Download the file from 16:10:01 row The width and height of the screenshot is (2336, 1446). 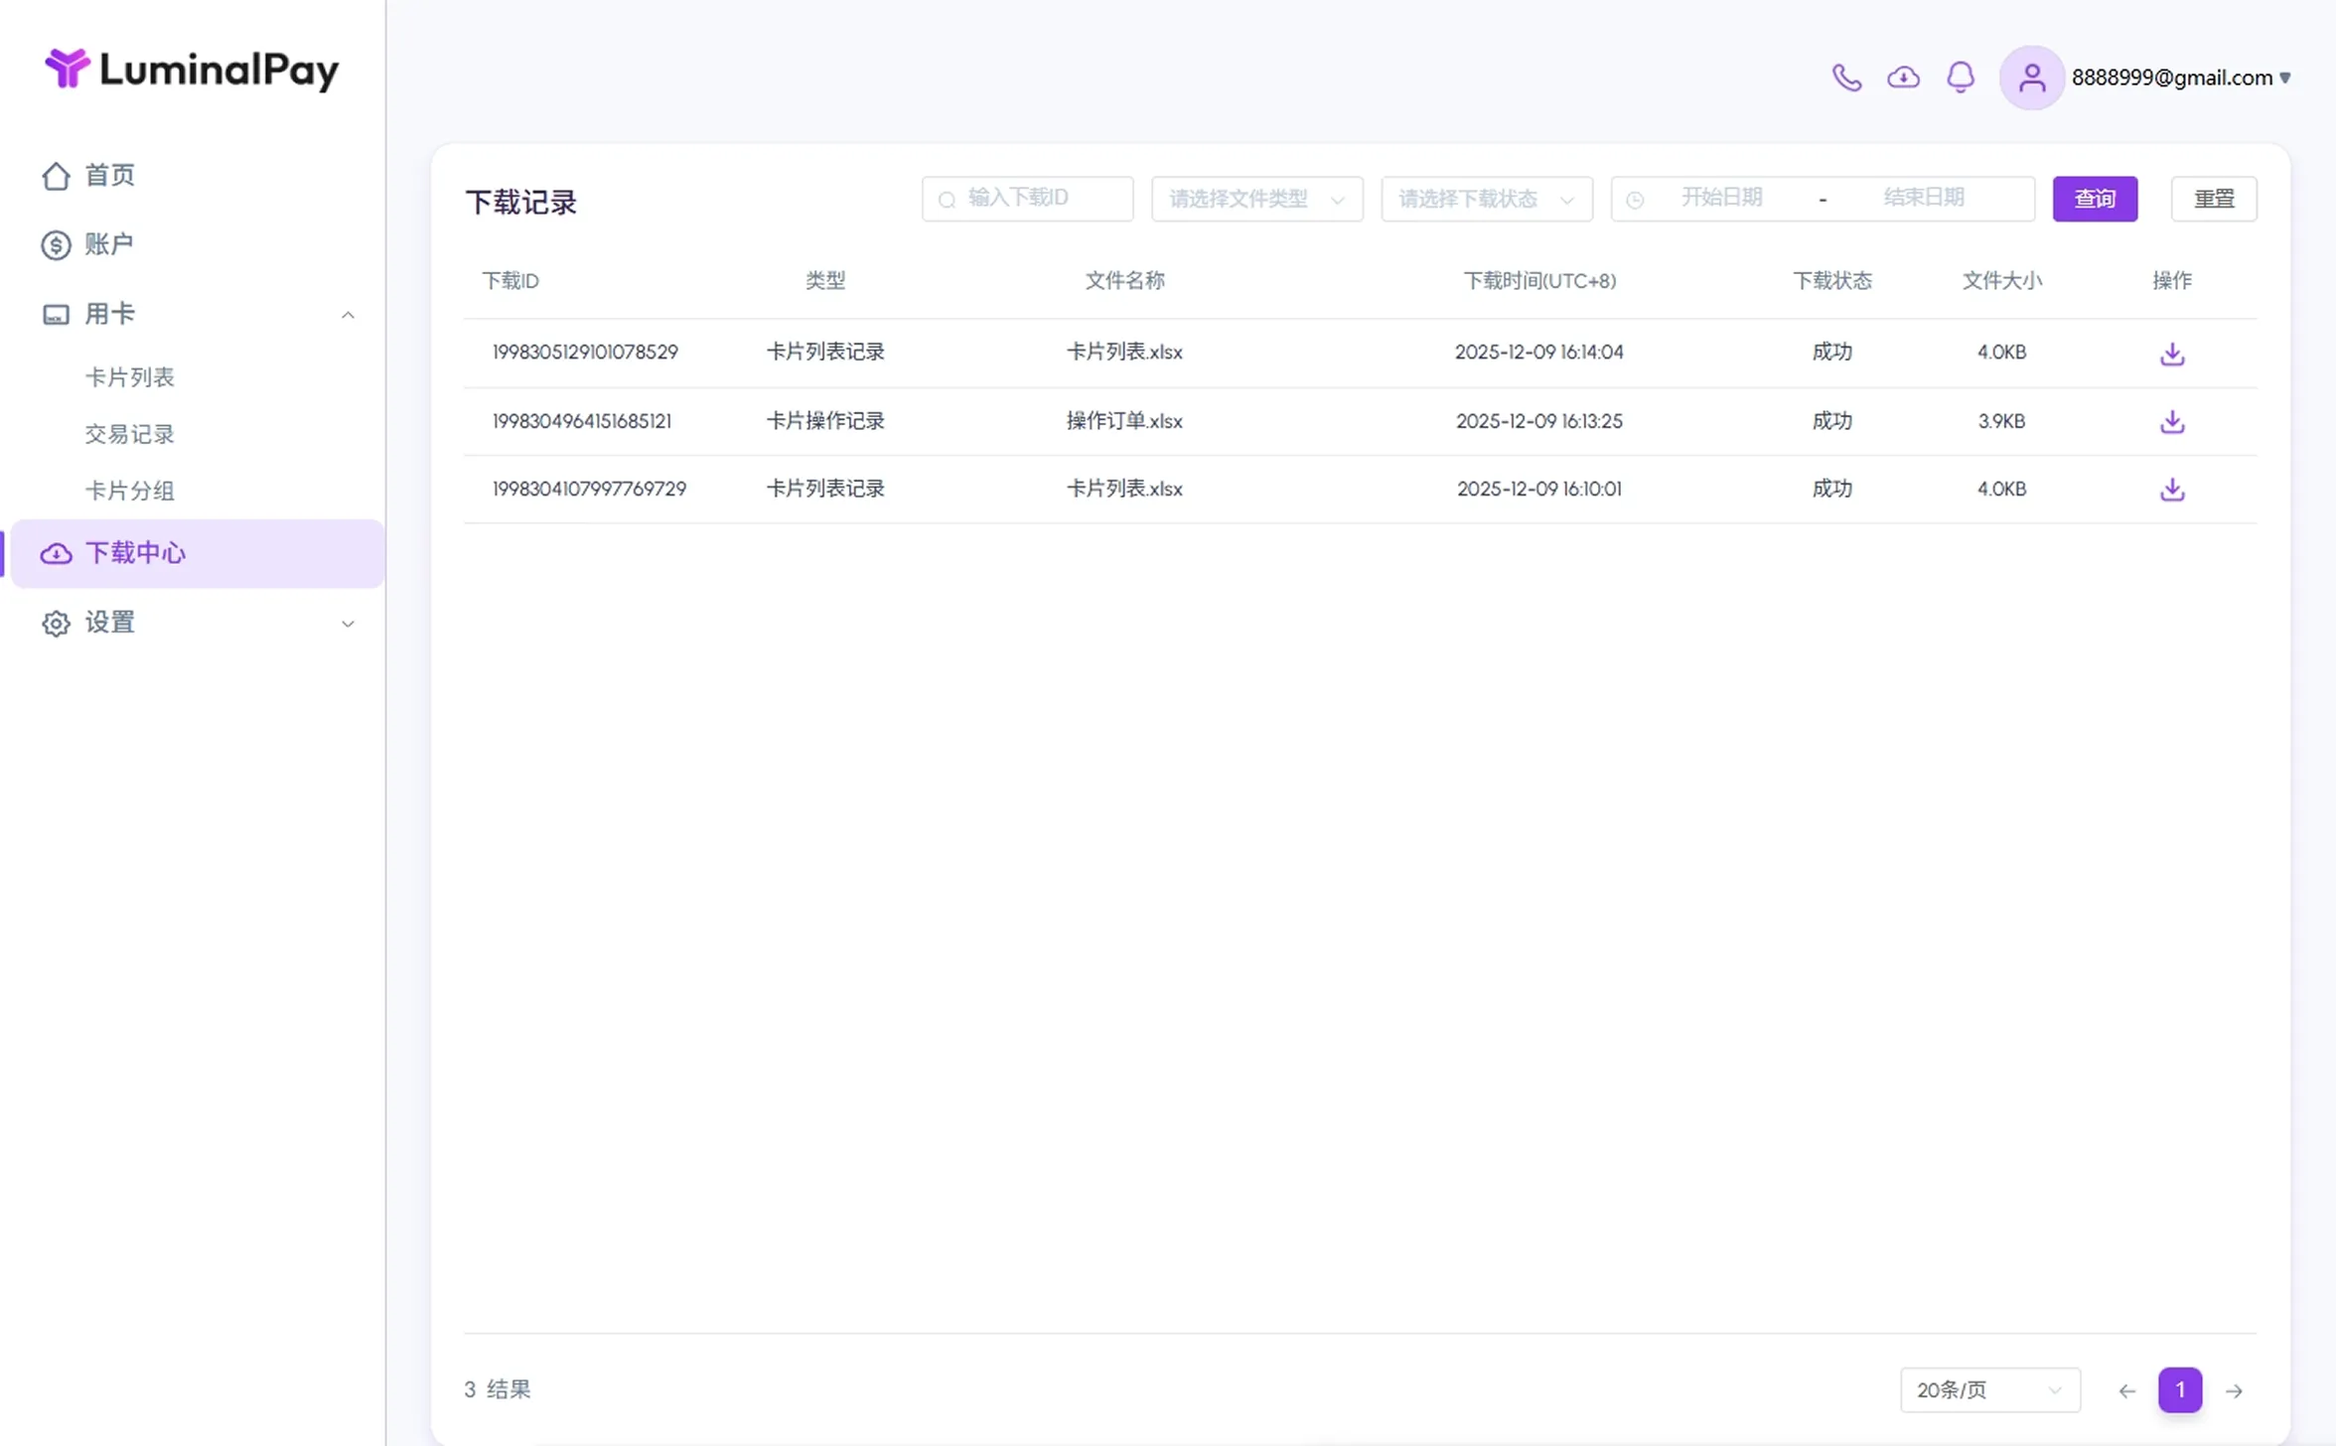2172,490
